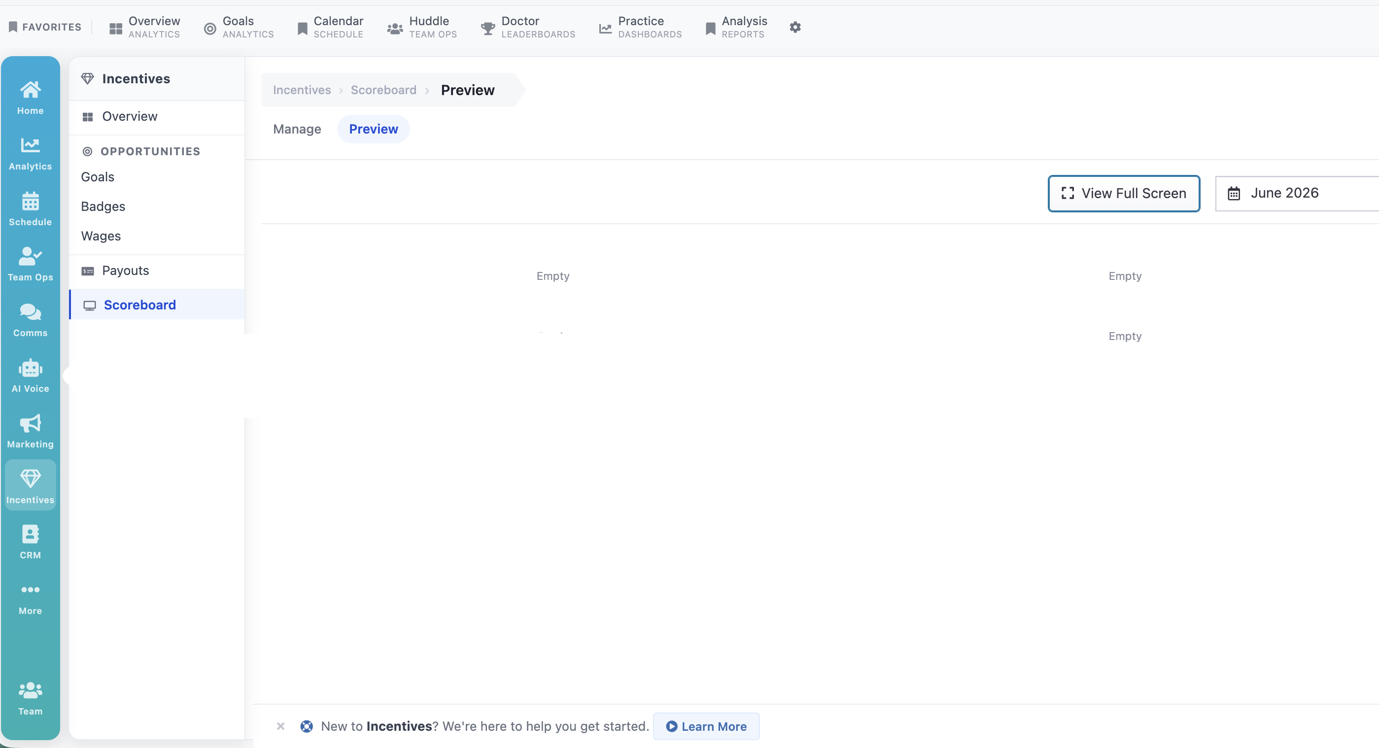Image resolution: width=1379 pixels, height=748 pixels.
Task: Click the Learn More button
Action: pos(706,726)
